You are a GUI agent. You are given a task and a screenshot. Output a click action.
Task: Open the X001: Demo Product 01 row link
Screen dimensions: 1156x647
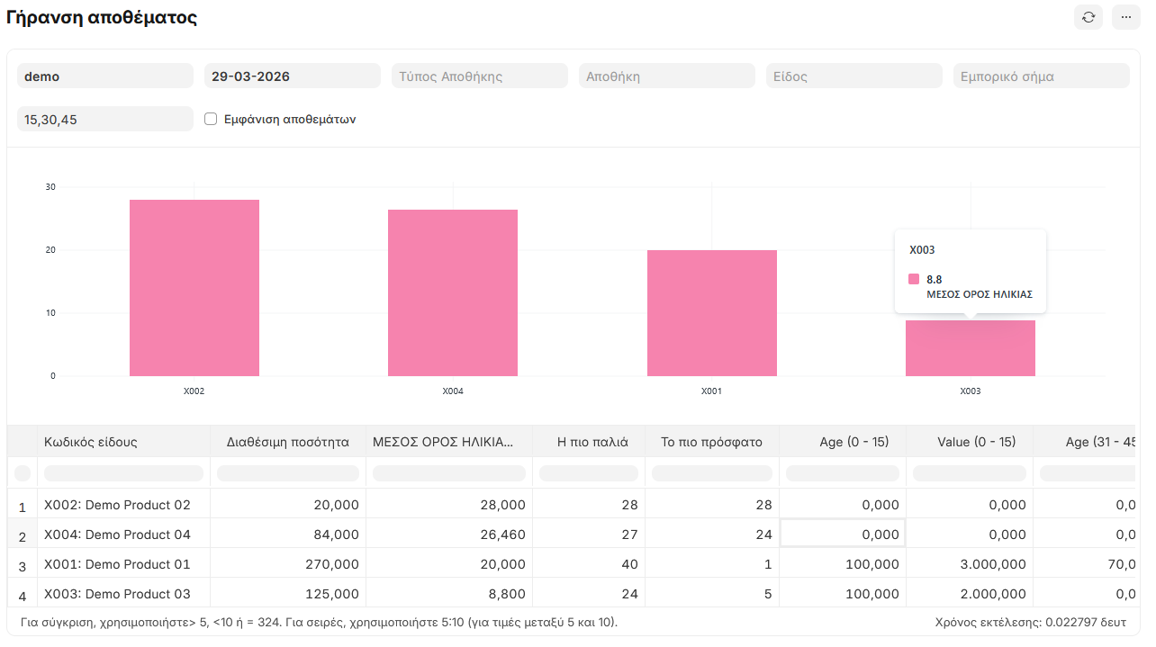click(117, 564)
